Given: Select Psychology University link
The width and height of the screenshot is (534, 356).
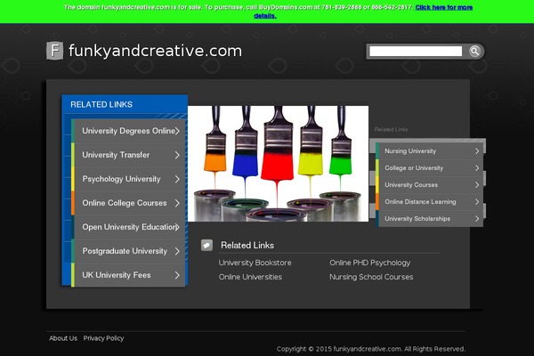Looking at the screenshot, I should coord(121,179).
